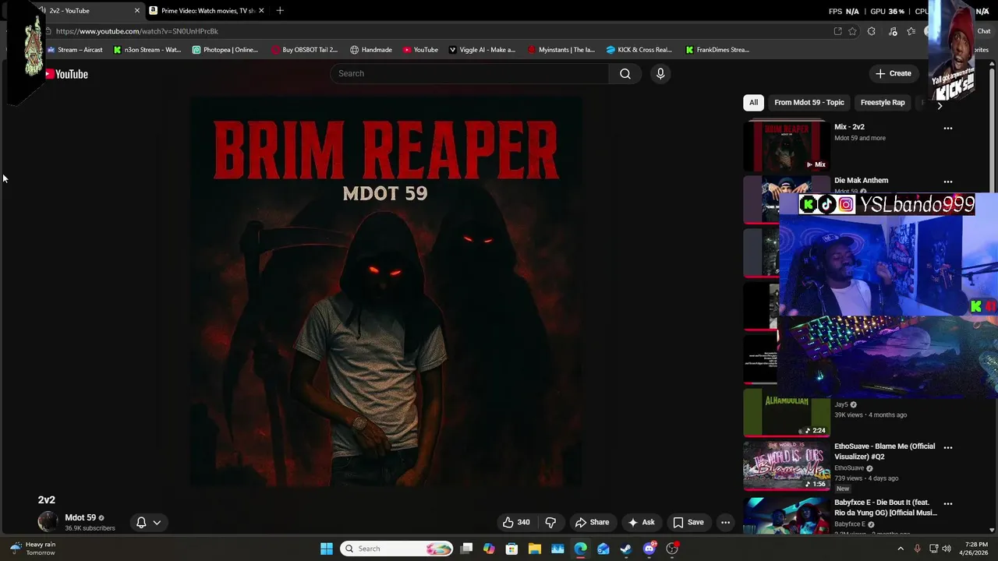Viewport: 998px width, 561px height.
Task: Open FrankDimes Stream bookmark
Action: click(x=717, y=50)
